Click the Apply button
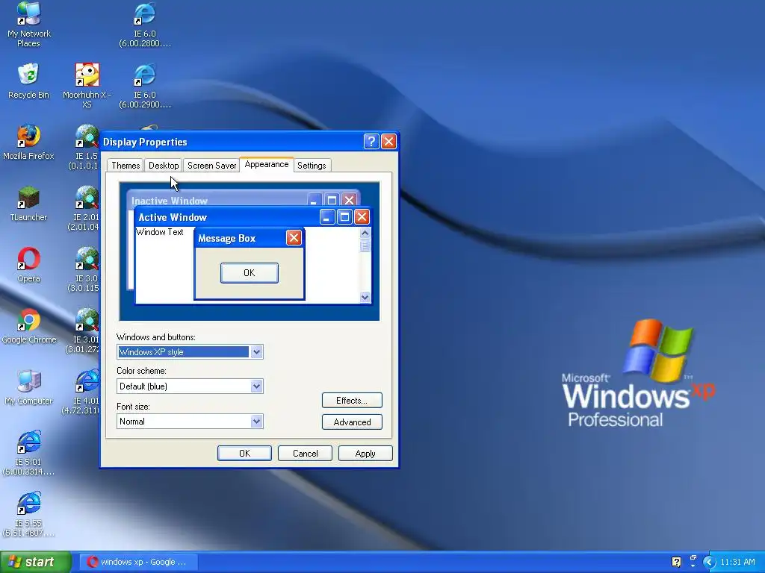This screenshot has height=573, width=765. pos(365,453)
